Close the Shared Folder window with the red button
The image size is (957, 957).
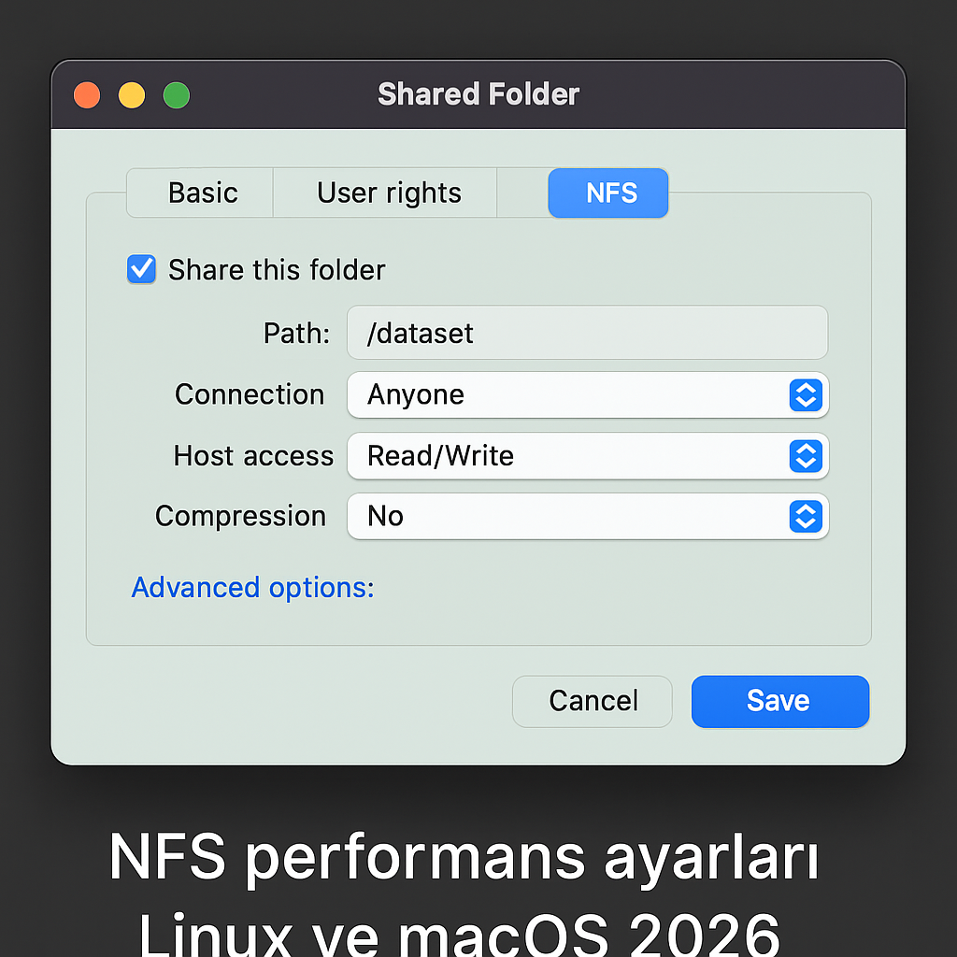click(87, 95)
